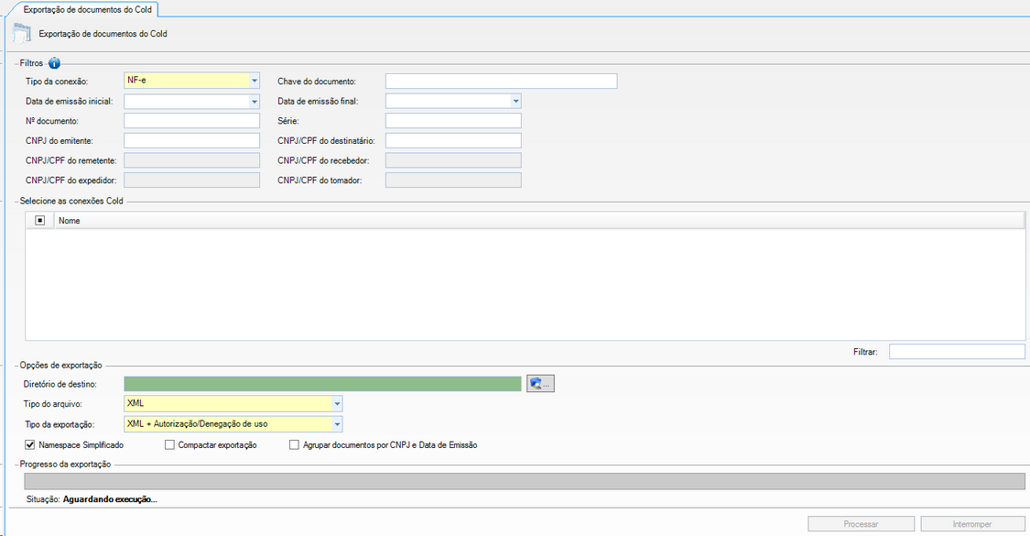Open the Tipo da exportação dropdown
The height and width of the screenshot is (536, 1030).
(337, 424)
